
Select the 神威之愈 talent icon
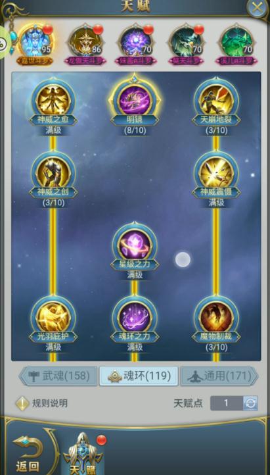tap(53, 100)
